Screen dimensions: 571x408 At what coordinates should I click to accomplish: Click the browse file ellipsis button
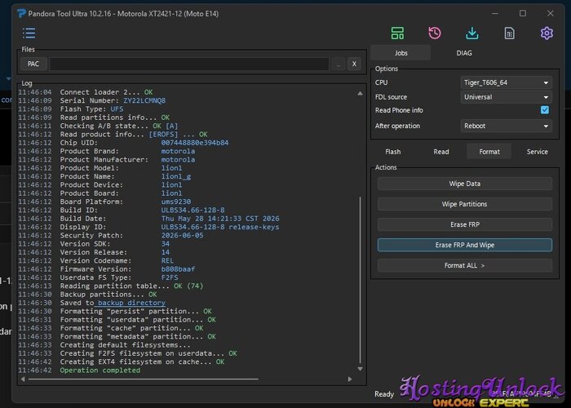tap(339, 64)
